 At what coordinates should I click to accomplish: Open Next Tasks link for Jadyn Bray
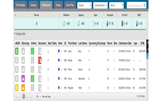48,51
